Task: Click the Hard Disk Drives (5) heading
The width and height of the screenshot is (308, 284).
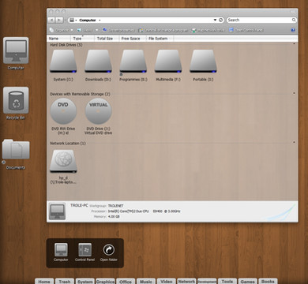Action: pos(66,45)
